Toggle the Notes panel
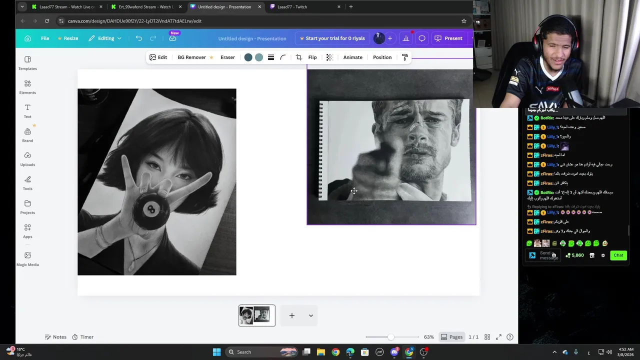Screen dimensions: 640x360 (x=55, y=337)
